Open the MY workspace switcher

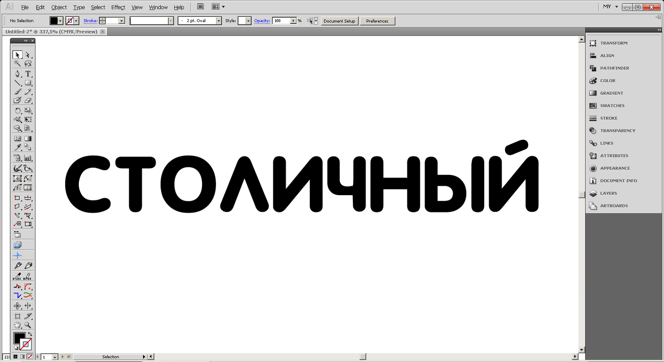[x=610, y=7]
